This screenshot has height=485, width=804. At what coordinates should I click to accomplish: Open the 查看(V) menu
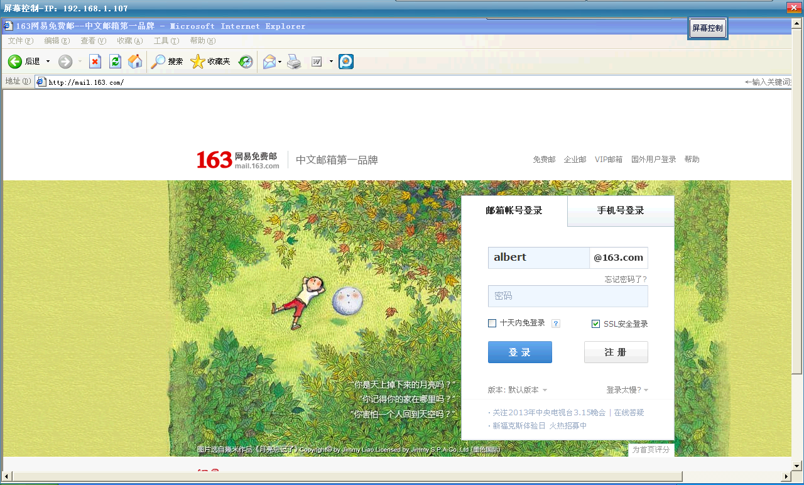point(94,41)
